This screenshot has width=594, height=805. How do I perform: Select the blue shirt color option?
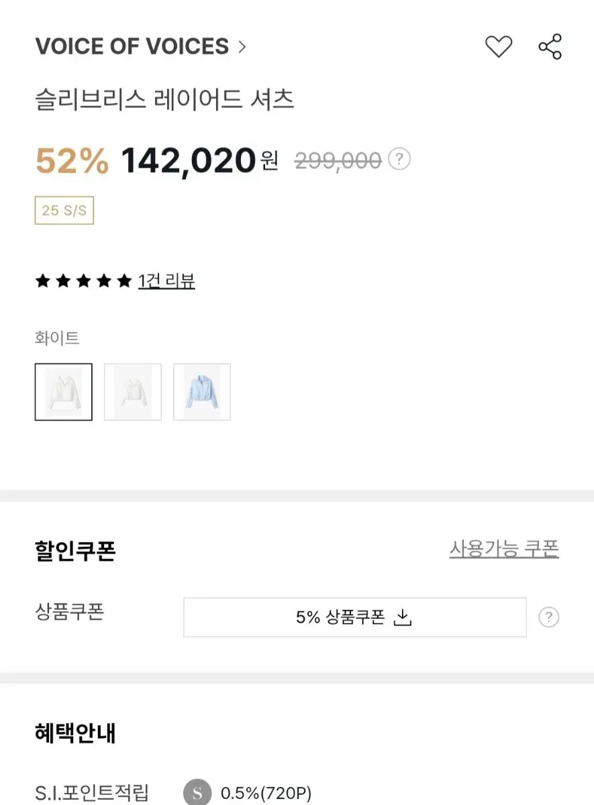point(202,392)
